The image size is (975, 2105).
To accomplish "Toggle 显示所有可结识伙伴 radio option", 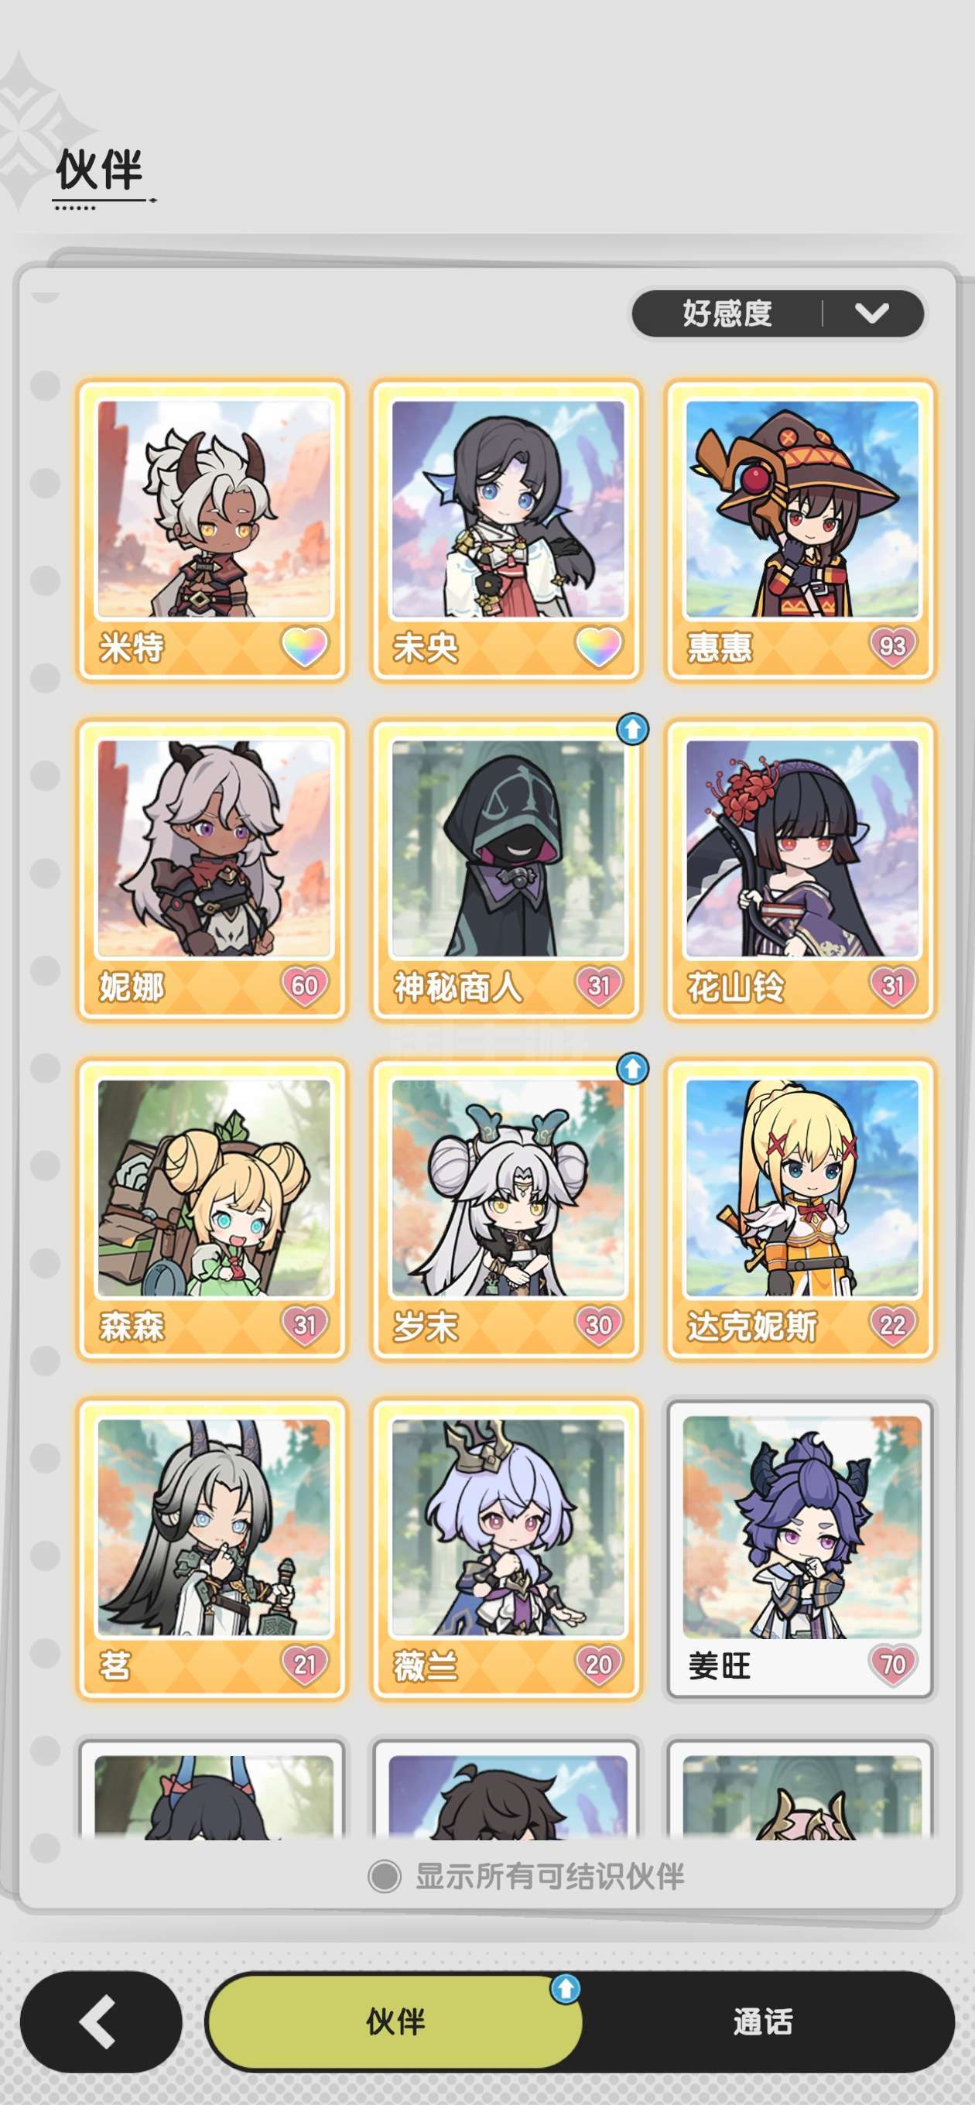I will point(384,1876).
